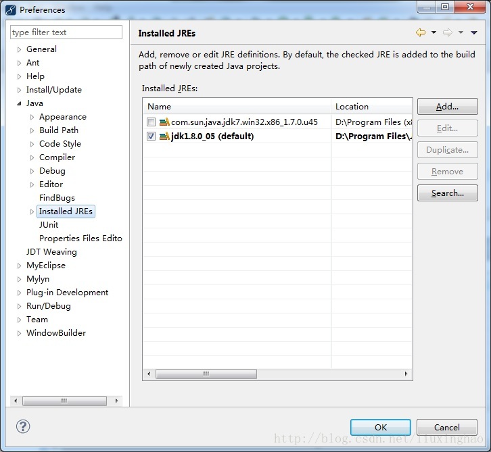Click the JRE table horizontal scrollbar thumb
The image size is (491, 452).
point(206,374)
